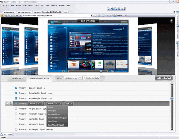
Task: Click the edit pencil next to NaN value
Action: (71, 103)
